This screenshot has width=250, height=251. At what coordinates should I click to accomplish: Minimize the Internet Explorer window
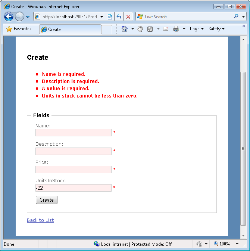(x=218, y=7)
